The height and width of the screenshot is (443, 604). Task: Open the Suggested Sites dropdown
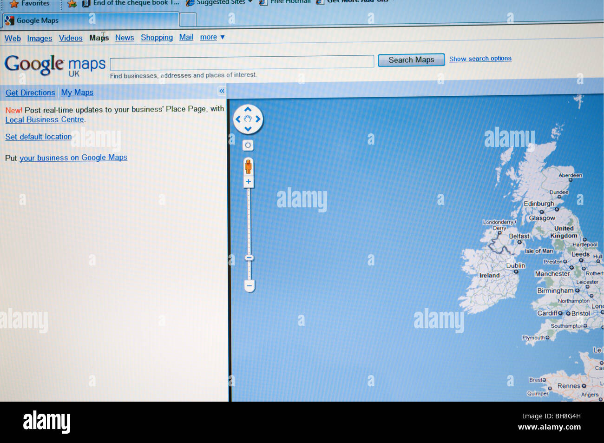(219, 2)
